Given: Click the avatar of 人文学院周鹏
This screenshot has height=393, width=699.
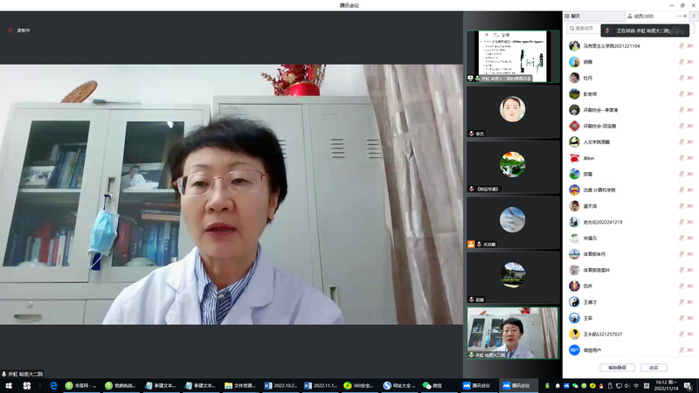Looking at the screenshot, I should coord(574,141).
